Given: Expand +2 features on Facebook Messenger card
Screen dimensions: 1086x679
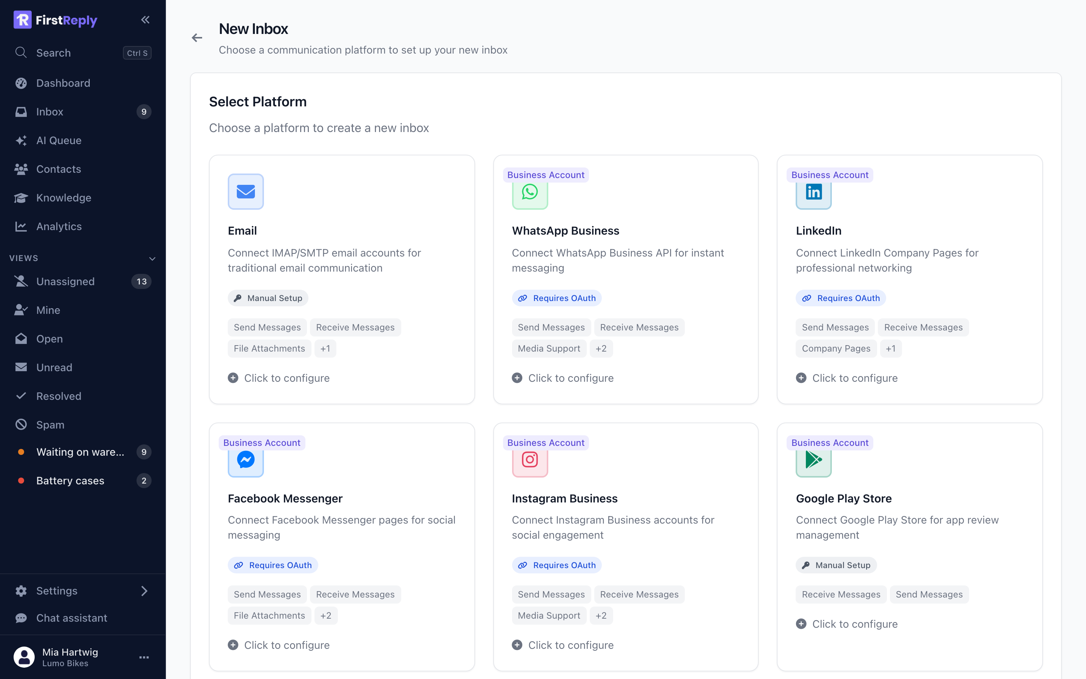Looking at the screenshot, I should pos(326,616).
